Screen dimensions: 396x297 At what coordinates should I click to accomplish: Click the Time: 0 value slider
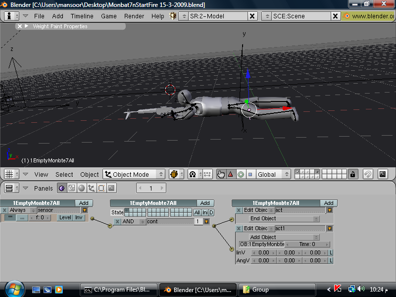click(x=307, y=244)
